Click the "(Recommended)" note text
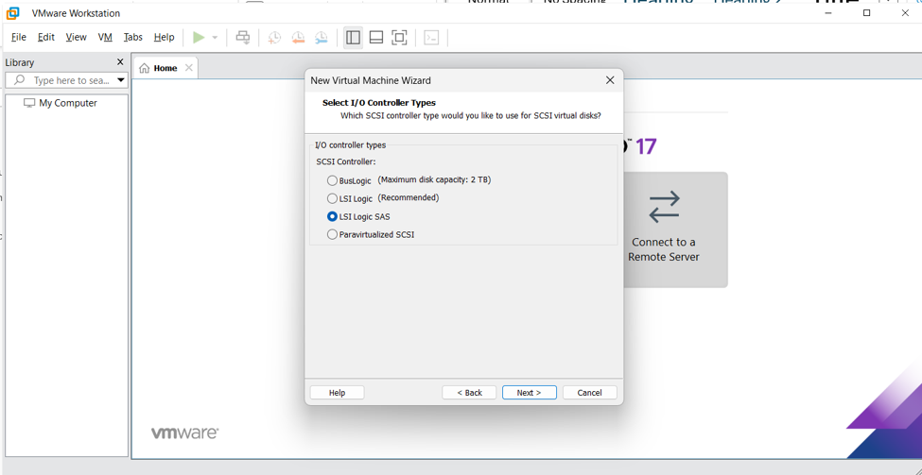 tap(409, 198)
